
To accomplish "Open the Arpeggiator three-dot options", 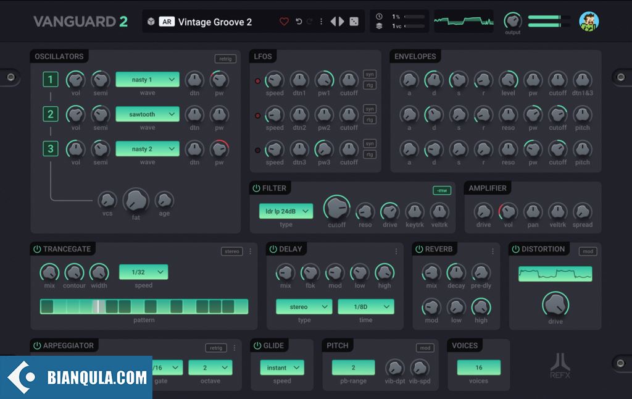I will click(234, 348).
